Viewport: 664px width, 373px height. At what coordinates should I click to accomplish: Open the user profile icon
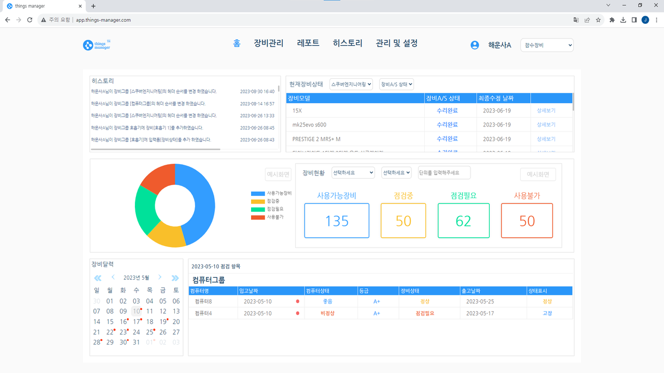(475, 45)
